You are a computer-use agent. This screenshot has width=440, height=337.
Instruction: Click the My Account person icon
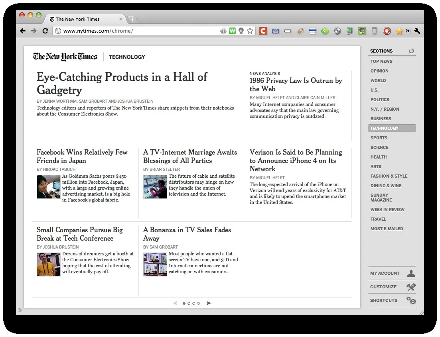(411, 273)
